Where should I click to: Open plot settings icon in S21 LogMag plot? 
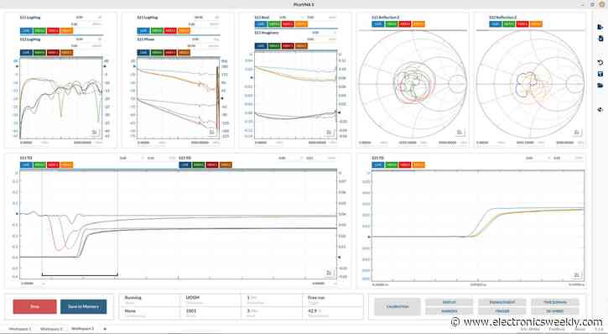pos(211,133)
